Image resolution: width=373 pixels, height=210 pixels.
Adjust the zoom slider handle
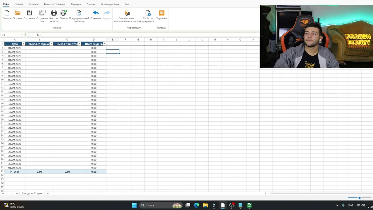pos(359,198)
